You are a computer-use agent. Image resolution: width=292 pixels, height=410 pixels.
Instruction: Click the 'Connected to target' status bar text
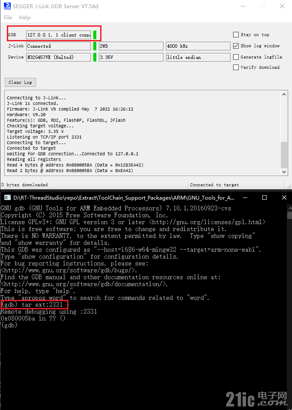(x=214, y=185)
